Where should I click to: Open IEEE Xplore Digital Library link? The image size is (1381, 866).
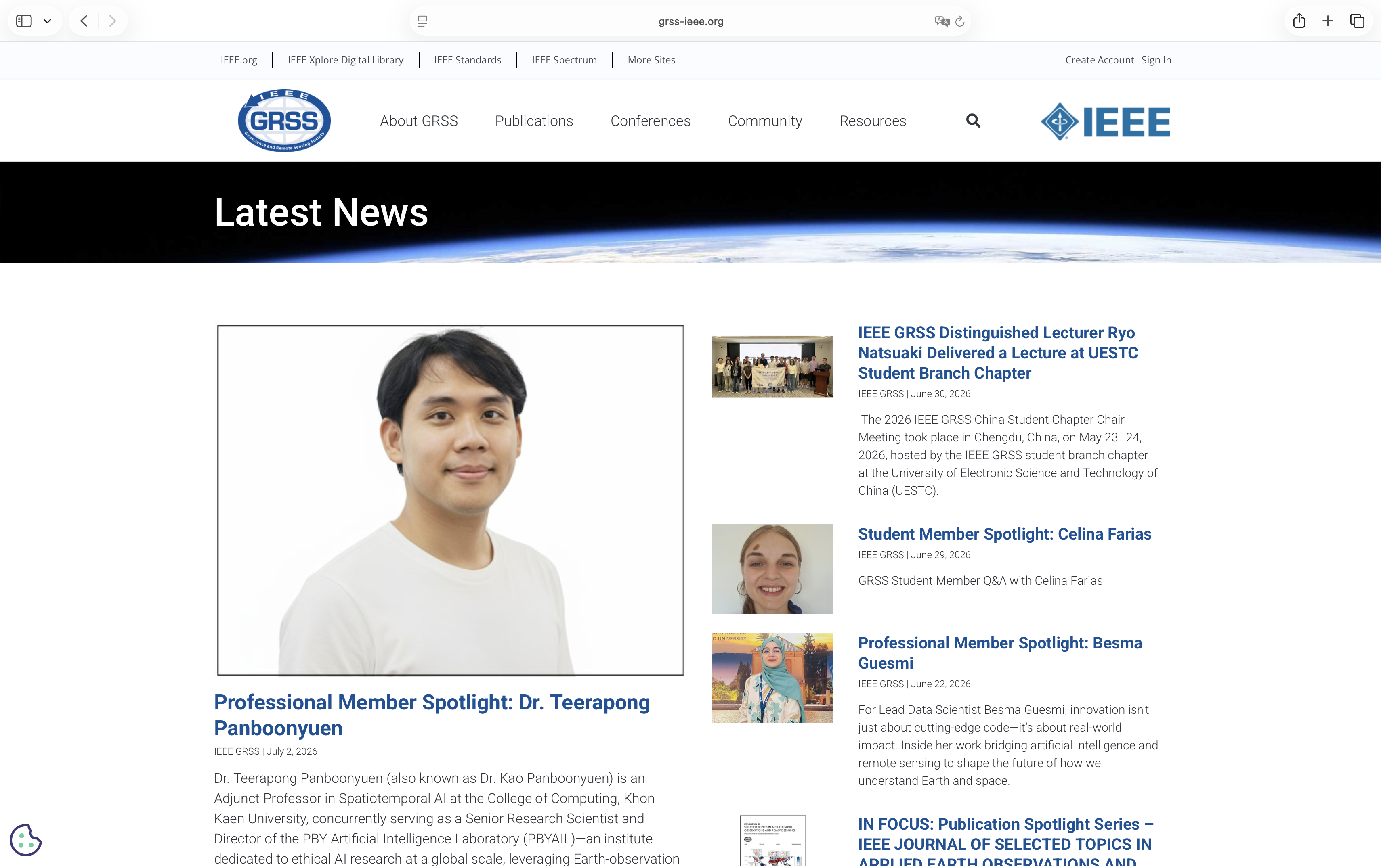346,60
